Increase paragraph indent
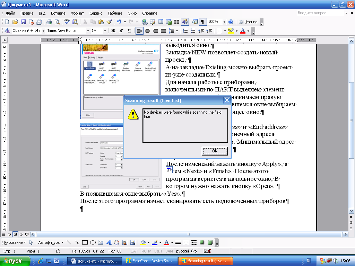 (209, 30)
